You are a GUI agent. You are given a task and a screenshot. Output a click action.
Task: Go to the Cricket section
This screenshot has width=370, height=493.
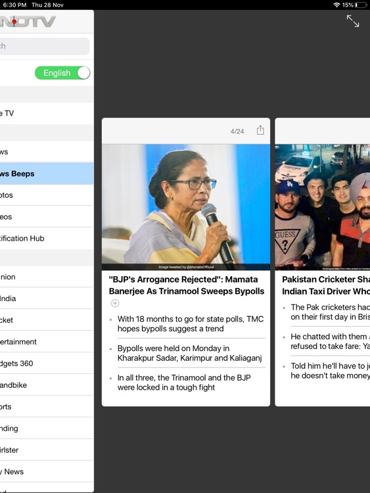click(x=47, y=320)
